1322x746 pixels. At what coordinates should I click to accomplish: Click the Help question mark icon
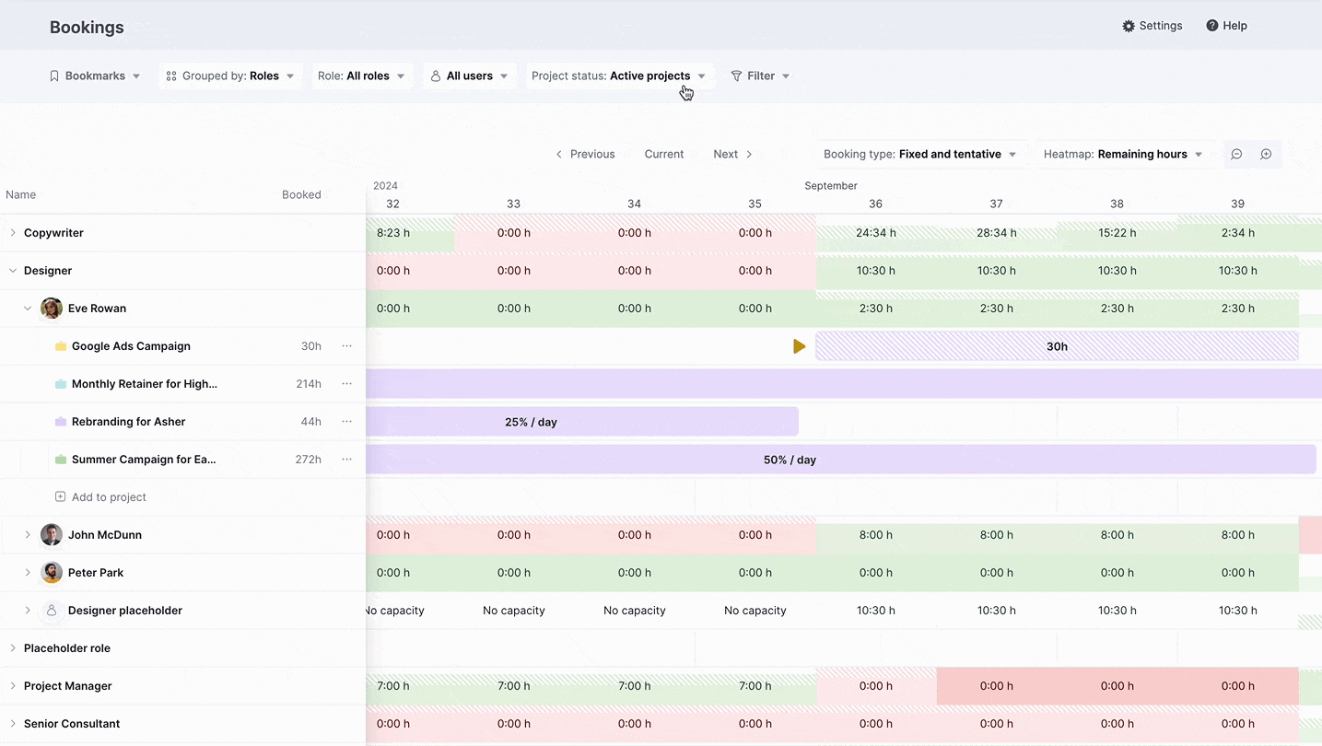1212,26
